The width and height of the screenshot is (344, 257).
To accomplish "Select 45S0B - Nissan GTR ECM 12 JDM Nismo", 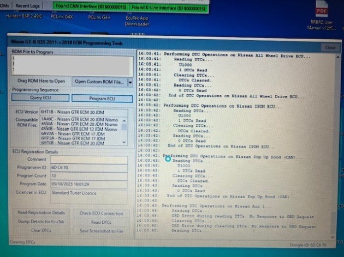I will click(79, 129).
